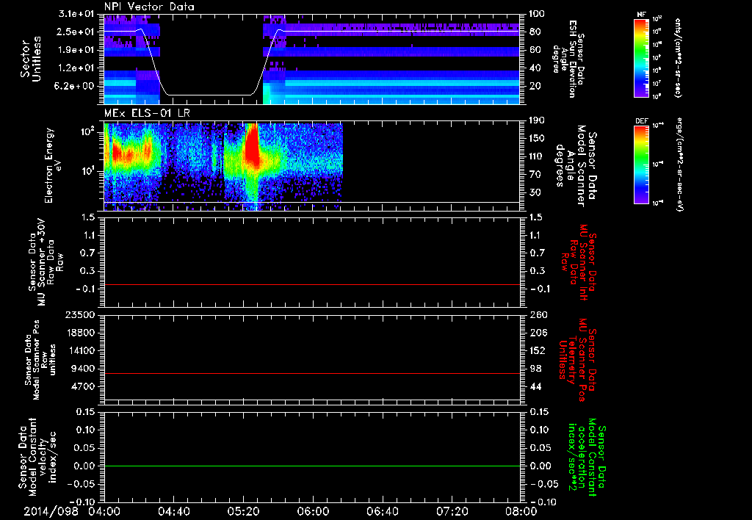Click the "Electron Energy eV" axis label
Screen dimensions: 752x520
pyautogui.click(x=52, y=165)
